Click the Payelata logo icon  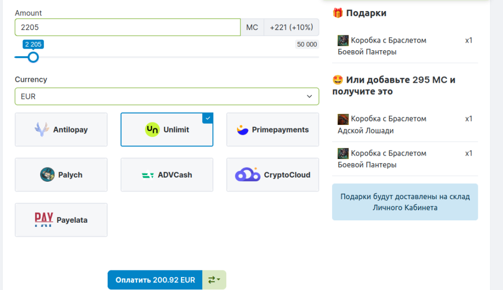44,220
